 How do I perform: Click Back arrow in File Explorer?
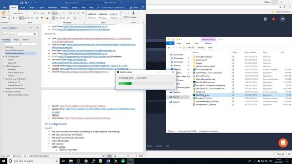(x=169, y=48)
